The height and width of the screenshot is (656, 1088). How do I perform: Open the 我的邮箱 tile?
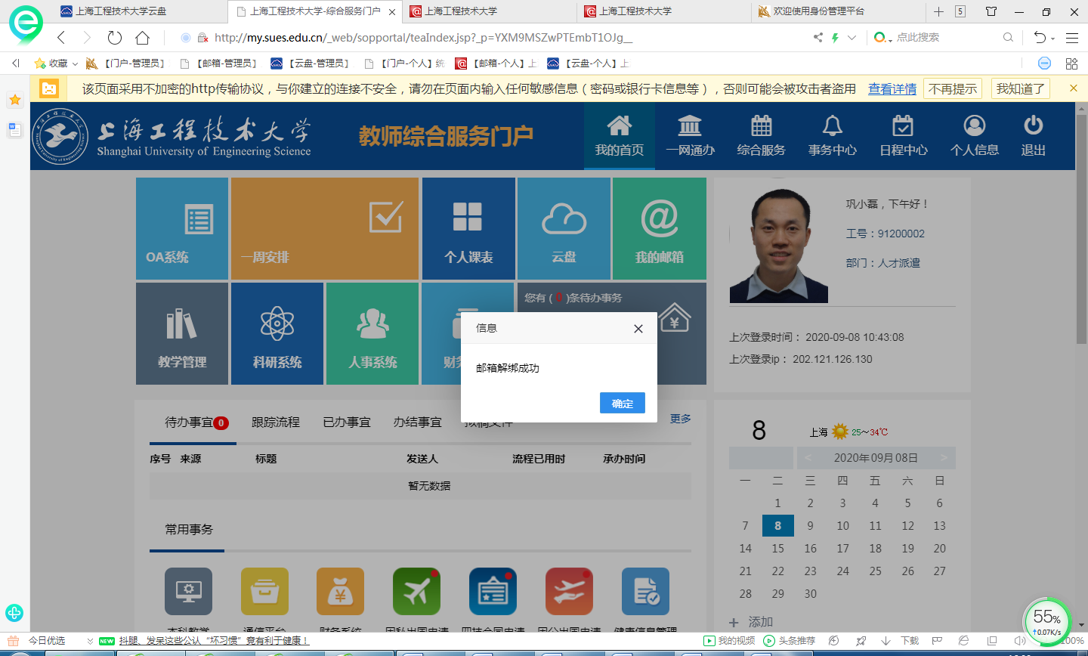pos(660,228)
